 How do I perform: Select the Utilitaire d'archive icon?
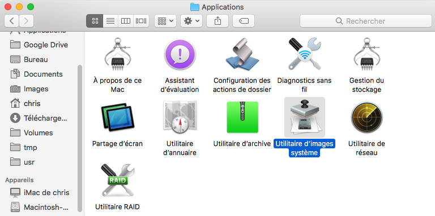coord(242,117)
